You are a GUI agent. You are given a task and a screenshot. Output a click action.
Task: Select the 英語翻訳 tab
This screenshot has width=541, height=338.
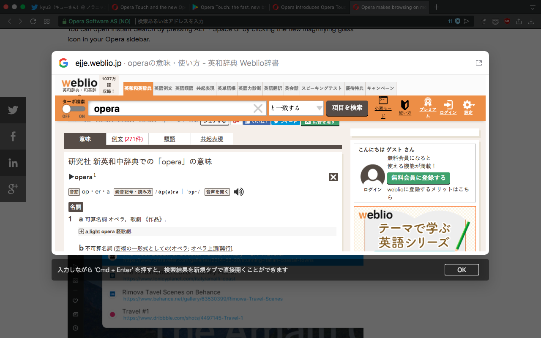[273, 88]
